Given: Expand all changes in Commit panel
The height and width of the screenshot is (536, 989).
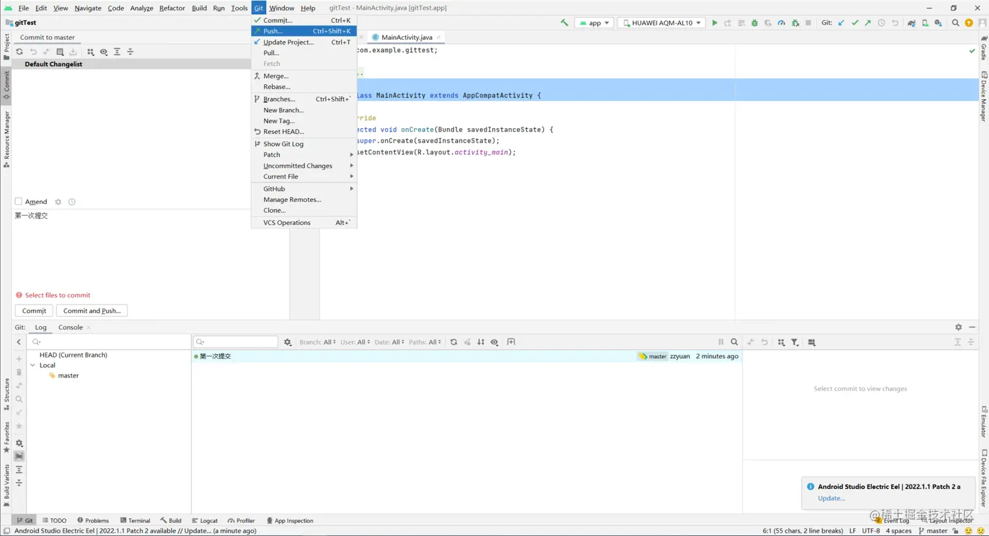Looking at the screenshot, I should tap(117, 52).
